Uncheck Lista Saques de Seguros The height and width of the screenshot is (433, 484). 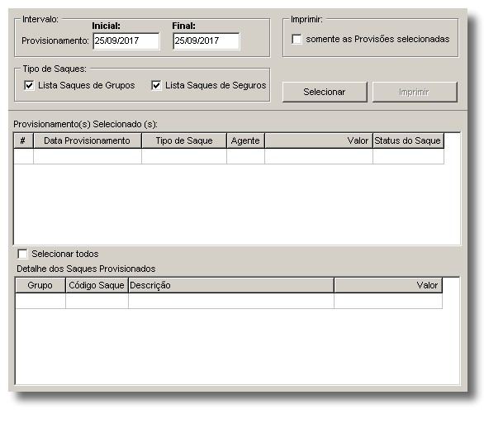156,85
